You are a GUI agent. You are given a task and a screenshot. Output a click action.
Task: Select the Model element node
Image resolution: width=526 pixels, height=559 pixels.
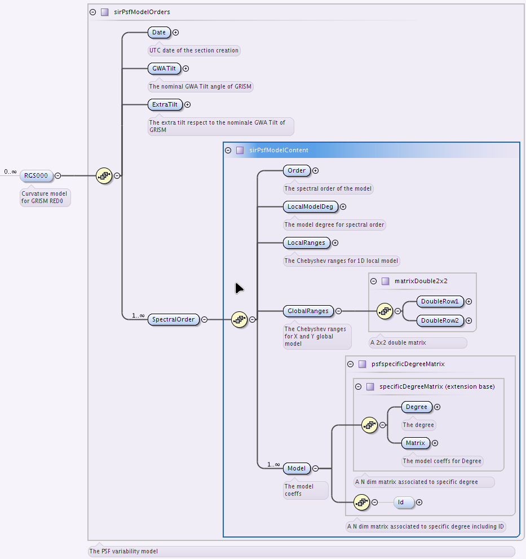(x=297, y=468)
